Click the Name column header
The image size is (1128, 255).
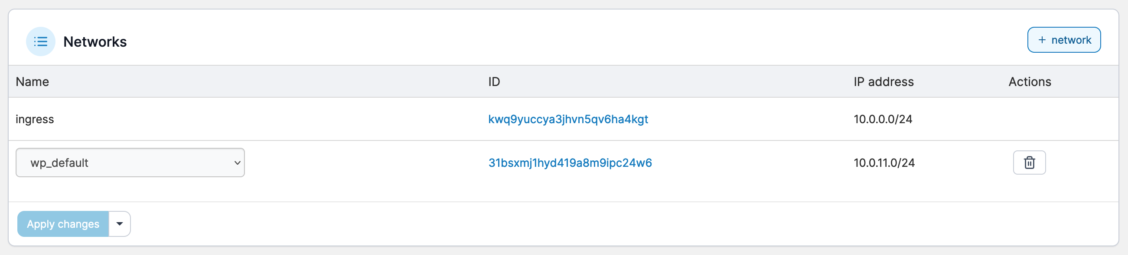pos(33,82)
